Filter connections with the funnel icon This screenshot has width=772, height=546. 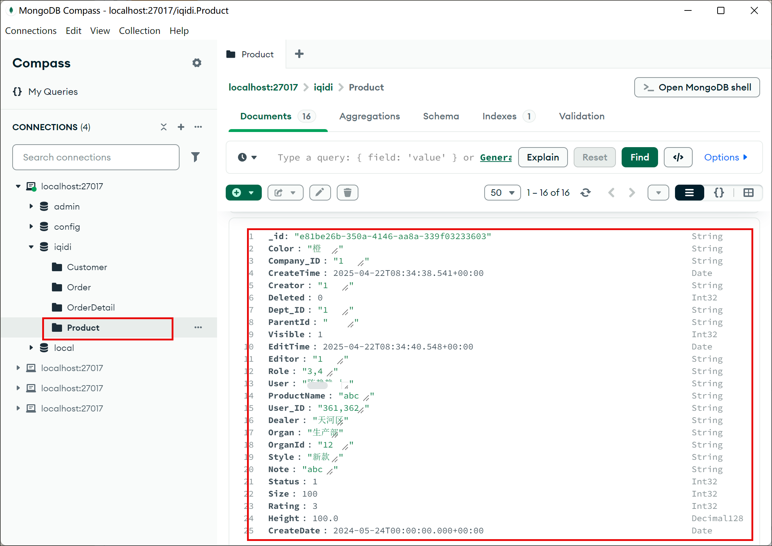195,157
